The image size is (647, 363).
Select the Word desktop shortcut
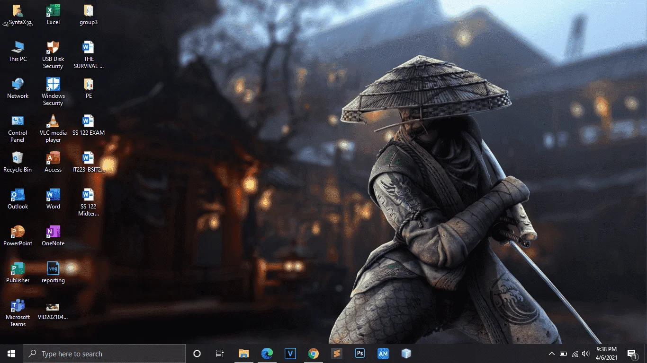(x=53, y=199)
